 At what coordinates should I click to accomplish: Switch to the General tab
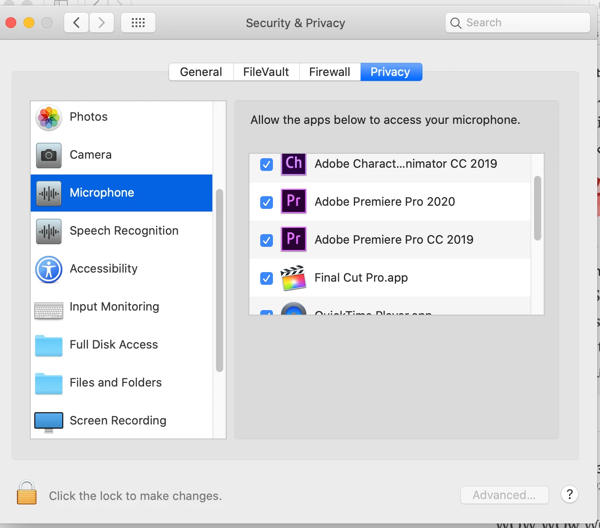coord(201,72)
